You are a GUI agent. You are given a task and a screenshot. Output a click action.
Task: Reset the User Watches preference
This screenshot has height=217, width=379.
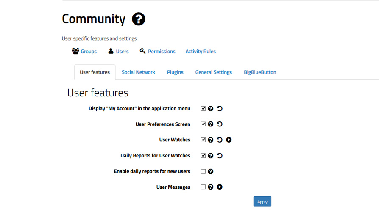tap(220, 140)
